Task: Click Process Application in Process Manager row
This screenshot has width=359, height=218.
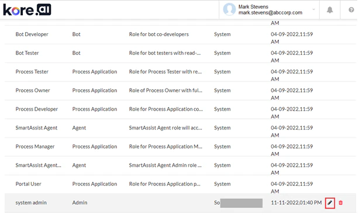Action: coord(95,146)
